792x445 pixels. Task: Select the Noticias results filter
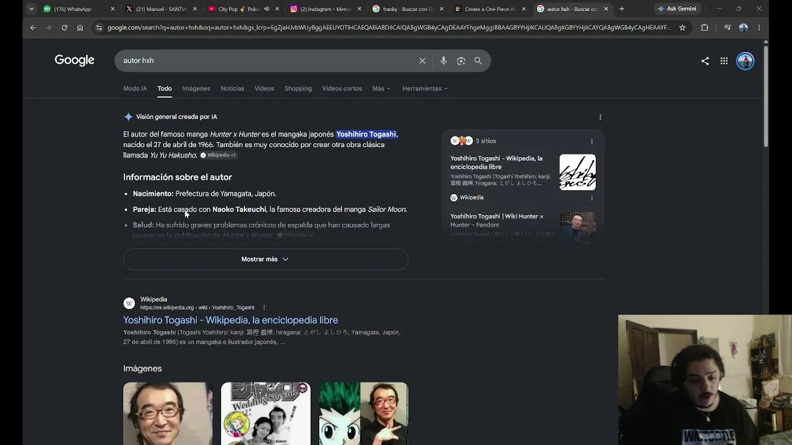point(232,88)
